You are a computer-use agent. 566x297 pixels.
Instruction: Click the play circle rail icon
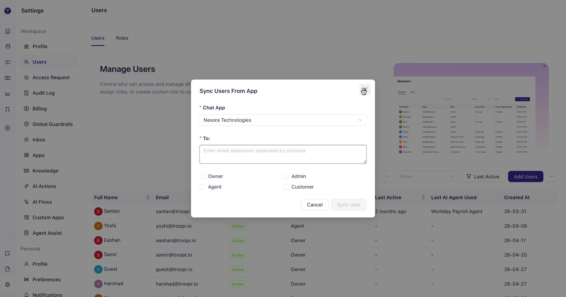(x=8, y=128)
